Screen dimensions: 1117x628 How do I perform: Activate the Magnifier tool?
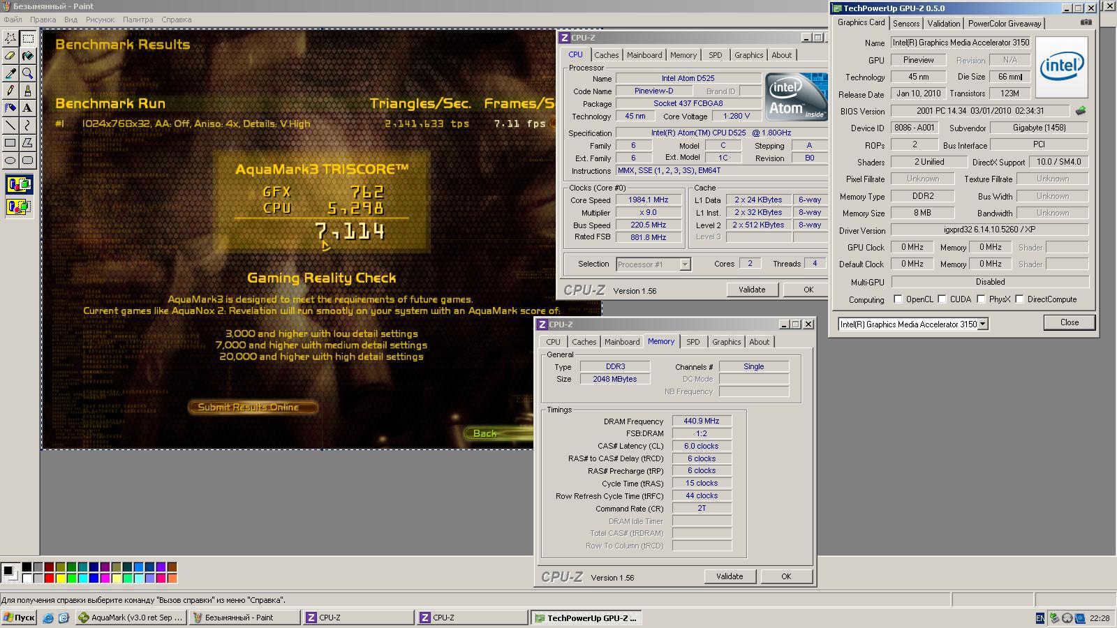click(28, 73)
